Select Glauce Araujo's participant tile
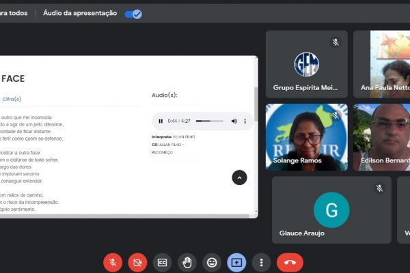 [331, 210]
